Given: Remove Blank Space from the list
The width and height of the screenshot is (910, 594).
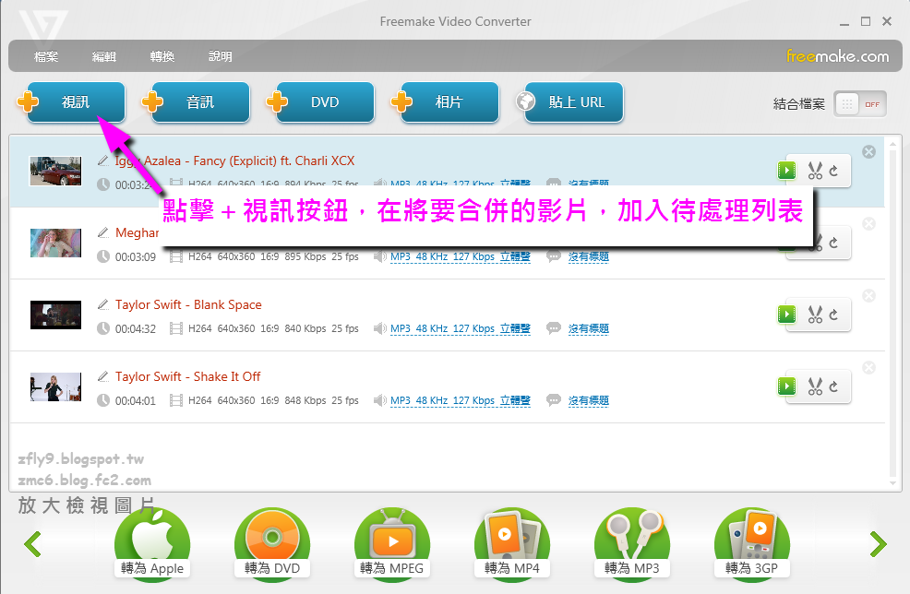Looking at the screenshot, I should pos(868,296).
